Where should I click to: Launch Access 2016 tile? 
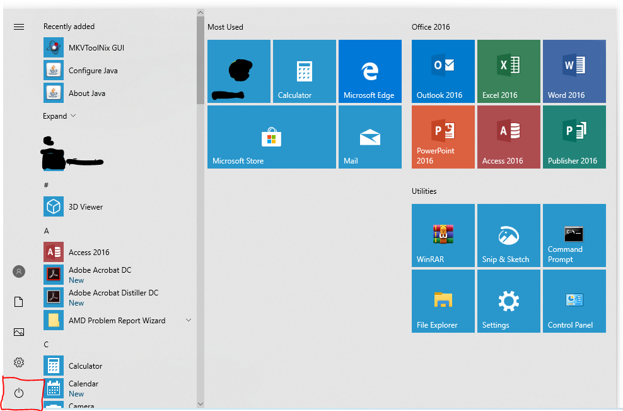click(509, 137)
